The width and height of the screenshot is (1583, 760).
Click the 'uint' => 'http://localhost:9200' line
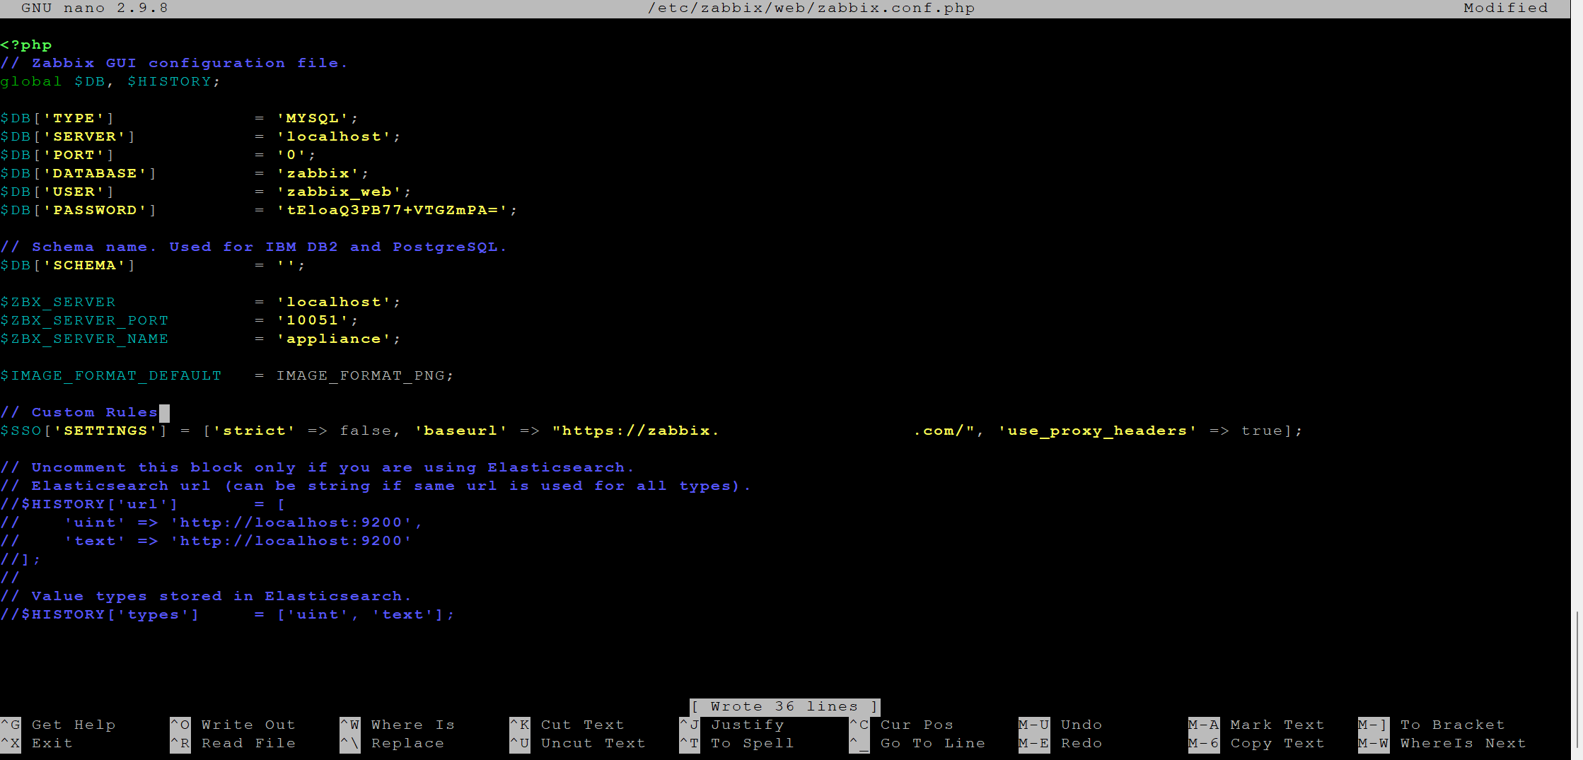pyautogui.click(x=211, y=522)
